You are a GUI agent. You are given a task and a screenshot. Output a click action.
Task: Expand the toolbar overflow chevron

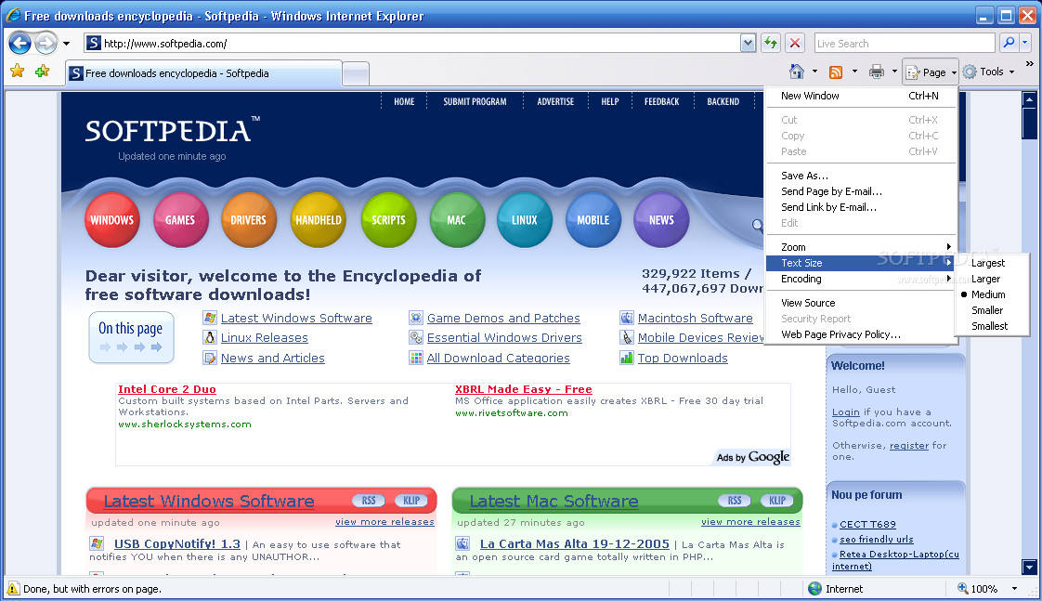(x=1029, y=64)
